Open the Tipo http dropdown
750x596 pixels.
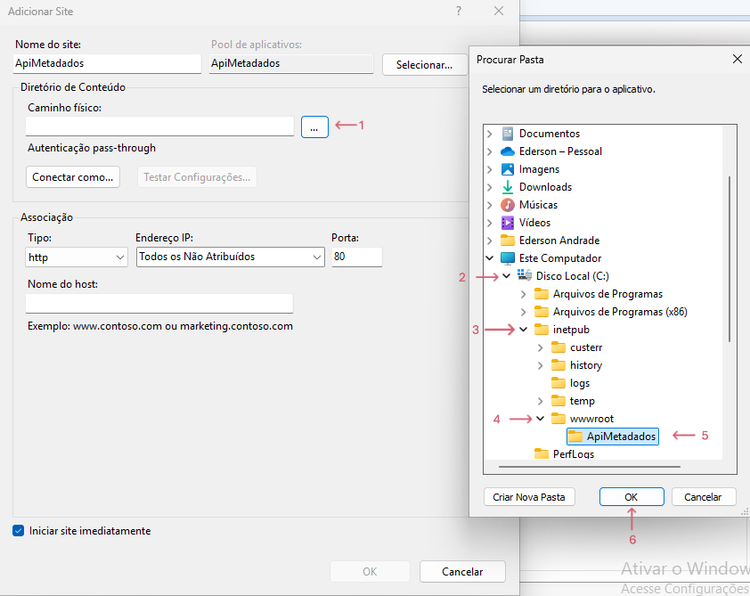coord(77,257)
